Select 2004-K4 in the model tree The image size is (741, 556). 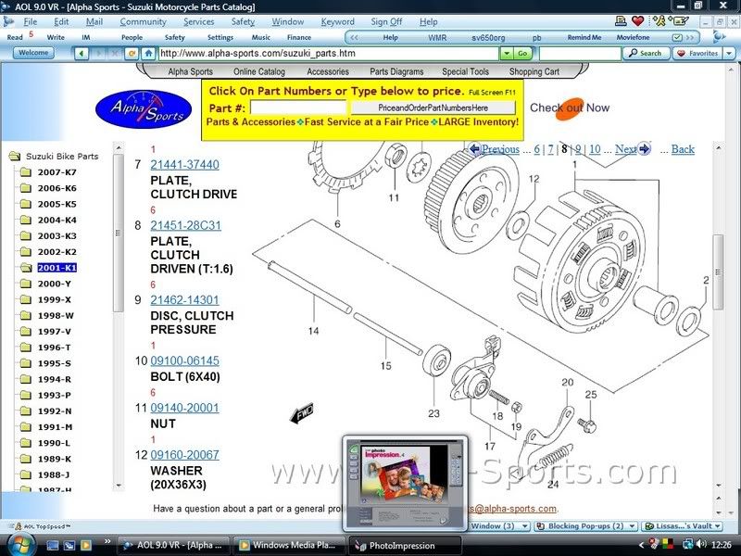[x=57, y=220]
